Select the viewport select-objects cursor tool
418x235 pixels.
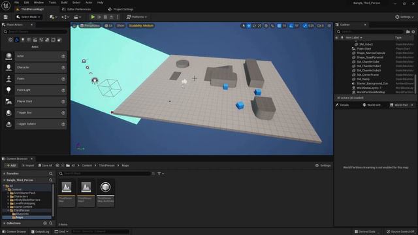pyautogui.click(x=243, y=26)
